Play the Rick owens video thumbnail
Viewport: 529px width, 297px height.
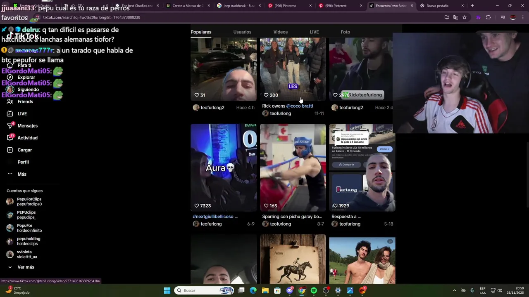[x=293, y=69]
